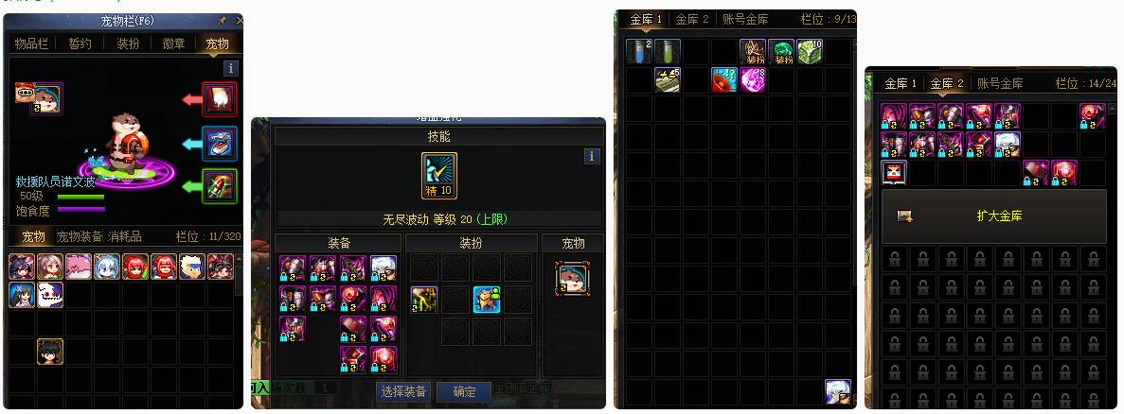1124x414 pixels.
Task: Click the 无尽波动 skill icon
Action: (x=439, y=175)
